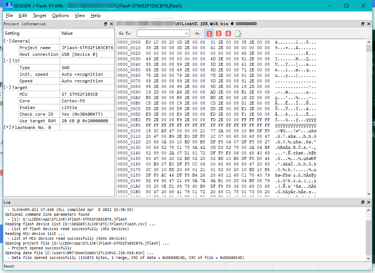Collapse the TIF settings group
Viewport: 375px width, 273px height.
pyautogui.click(x=7, y=61)
